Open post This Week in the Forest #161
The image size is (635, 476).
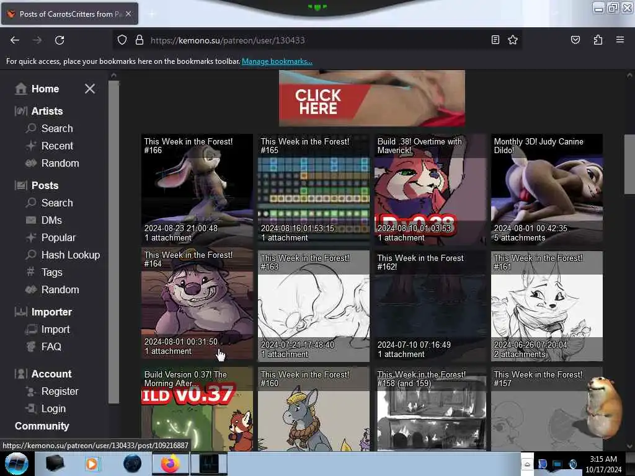point(547,306)
